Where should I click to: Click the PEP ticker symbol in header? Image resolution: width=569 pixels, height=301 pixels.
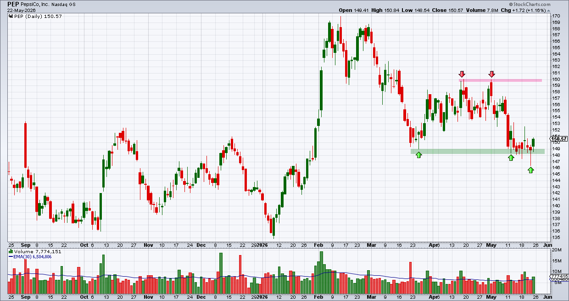point(13,3)
